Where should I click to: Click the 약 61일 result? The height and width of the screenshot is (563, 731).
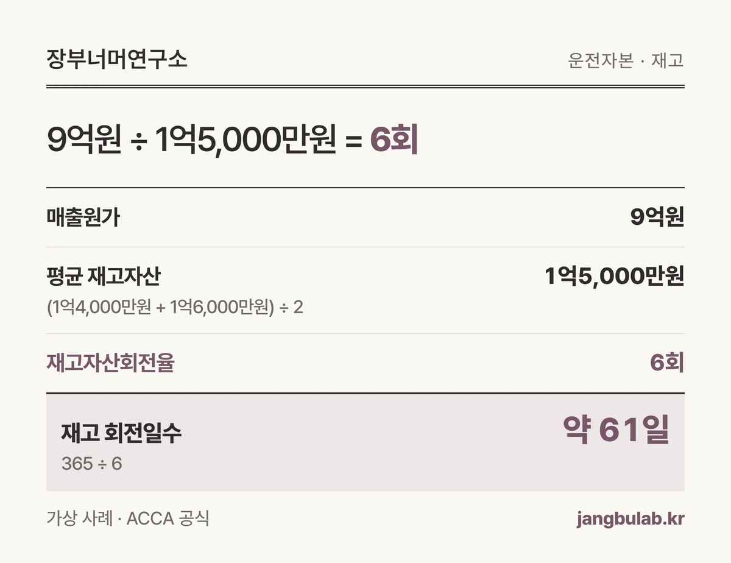(616, 430)
